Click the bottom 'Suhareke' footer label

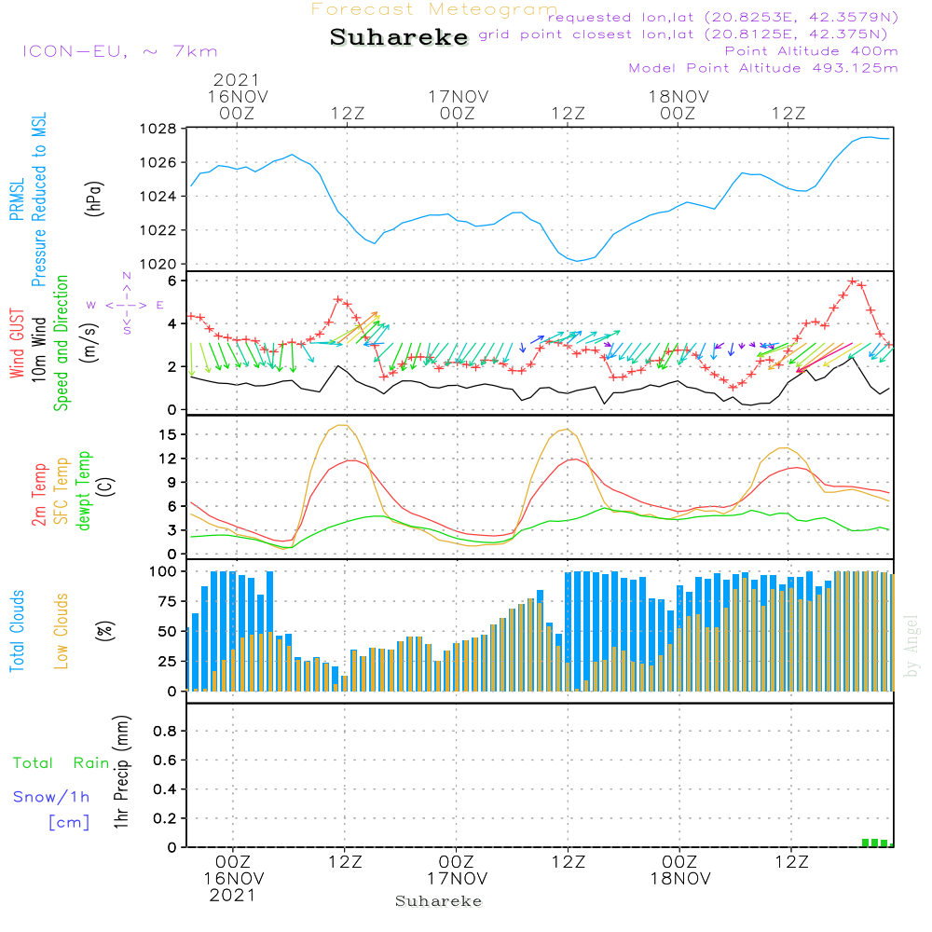[438, 901]
